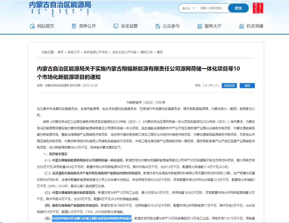
Task: Set font size to 小
Action: click(216, 86)
